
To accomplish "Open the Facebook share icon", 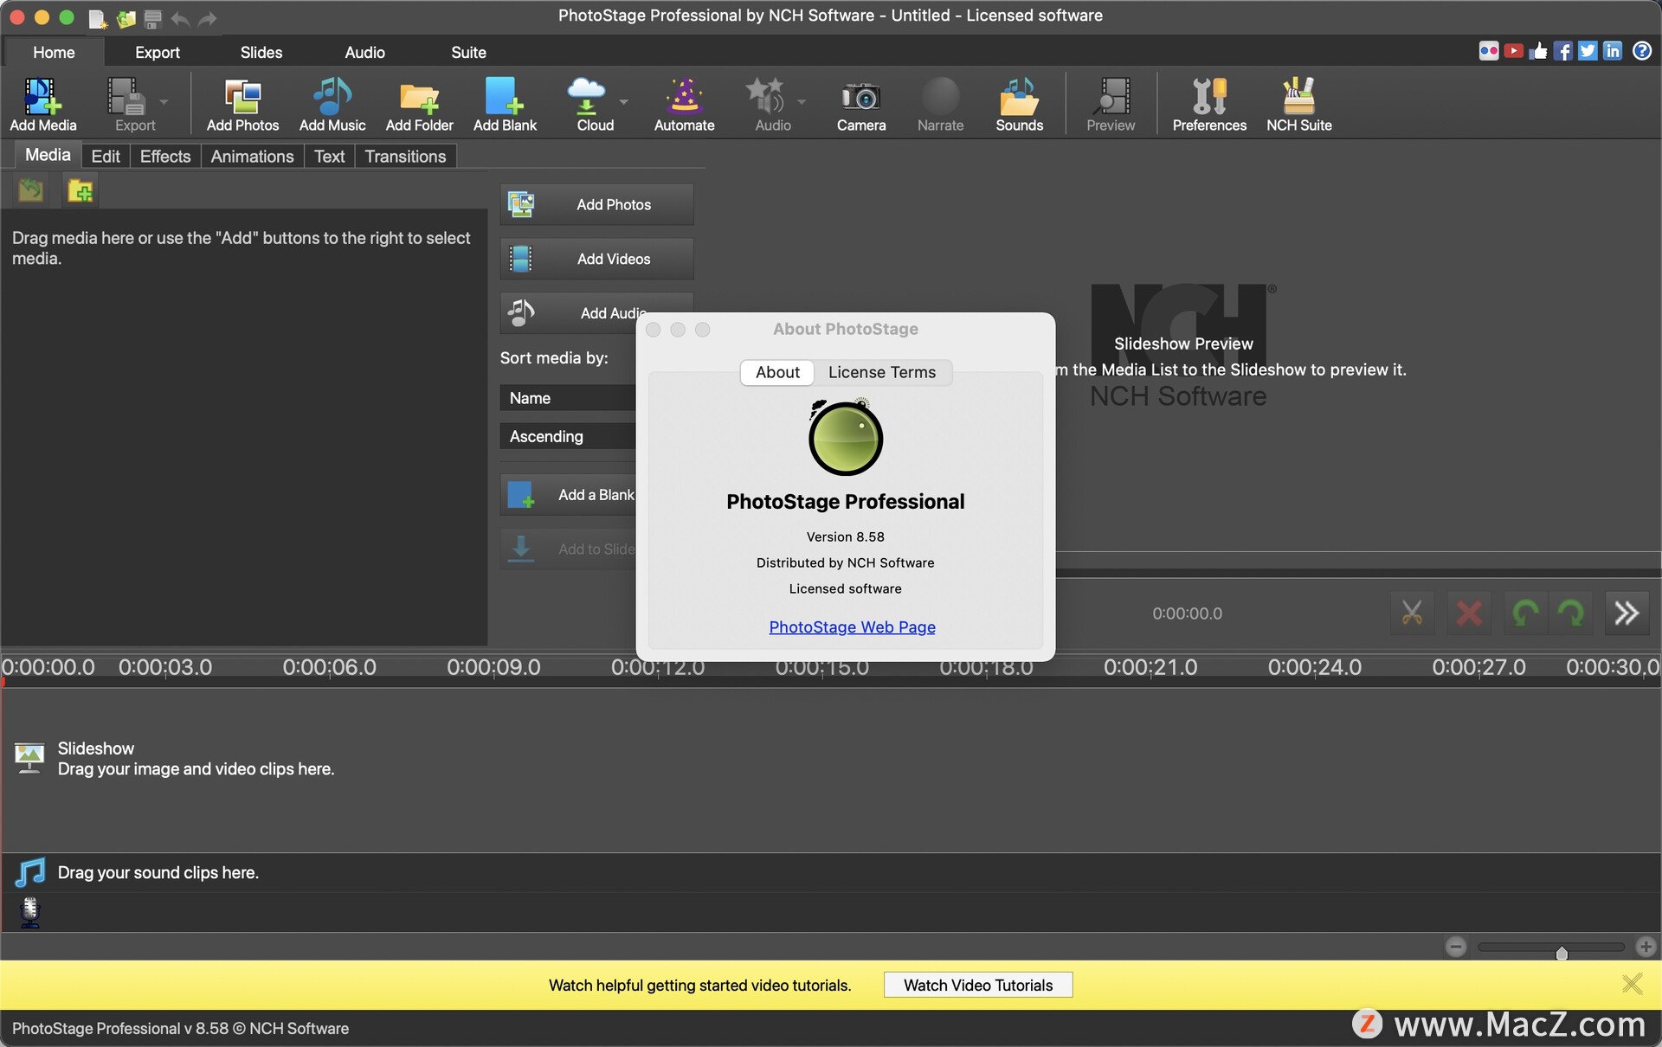I will point(1562,51).
